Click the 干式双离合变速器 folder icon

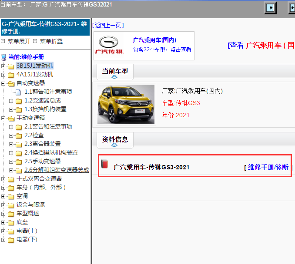(x=11, y=179)
